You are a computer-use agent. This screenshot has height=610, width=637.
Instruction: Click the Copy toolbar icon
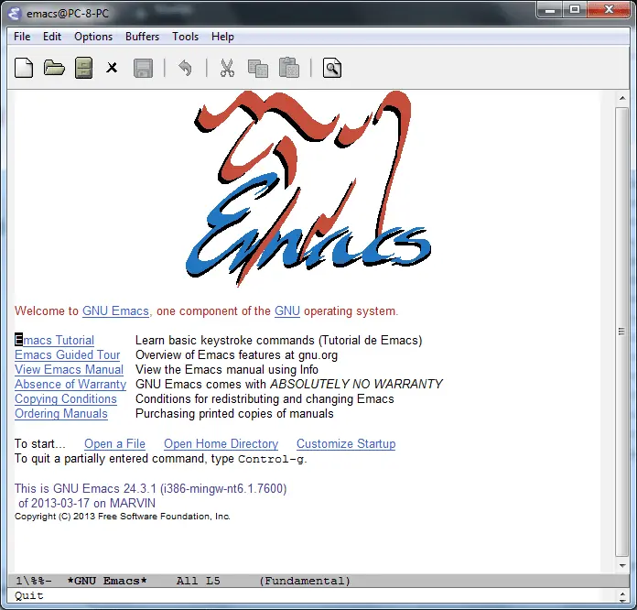point(258,69)
